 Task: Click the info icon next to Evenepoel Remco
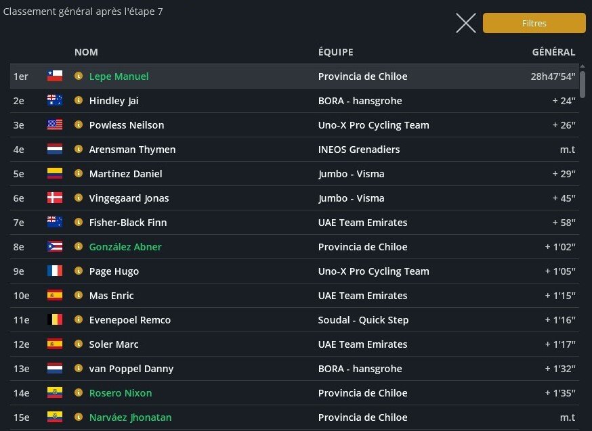[79, 320]
